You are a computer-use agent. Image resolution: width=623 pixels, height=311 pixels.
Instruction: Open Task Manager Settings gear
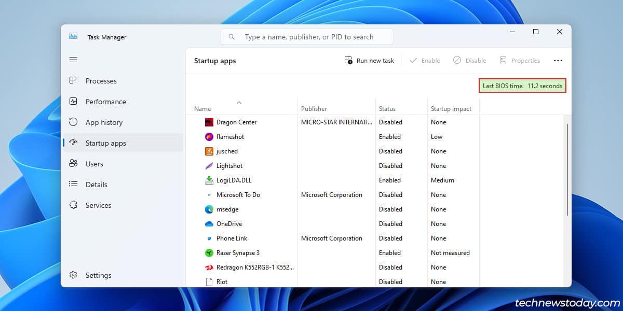(x=74, y=275)
